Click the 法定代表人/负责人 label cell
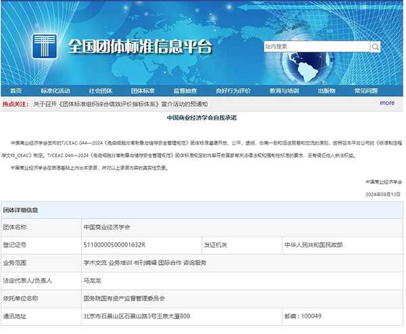 [x=41, y=281]
